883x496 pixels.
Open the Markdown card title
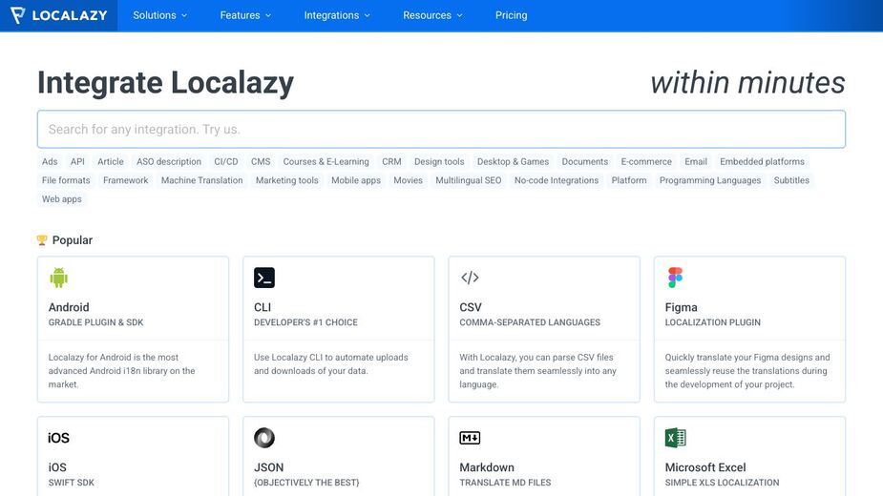(x=487, y=467)
